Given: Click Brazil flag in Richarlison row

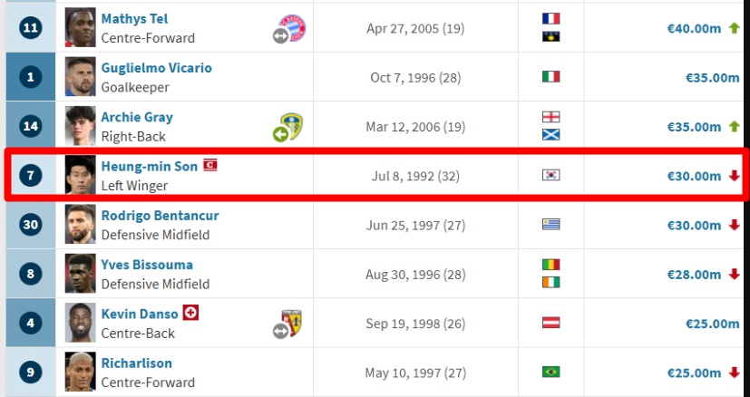Looking at the screenshot, I should [x=550, y=372].
